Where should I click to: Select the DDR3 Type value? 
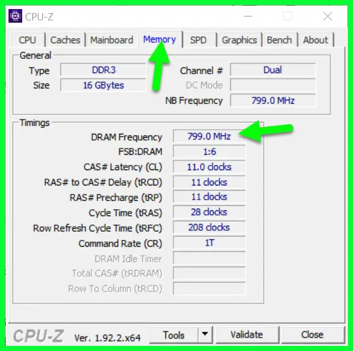(x=103, y=70)
